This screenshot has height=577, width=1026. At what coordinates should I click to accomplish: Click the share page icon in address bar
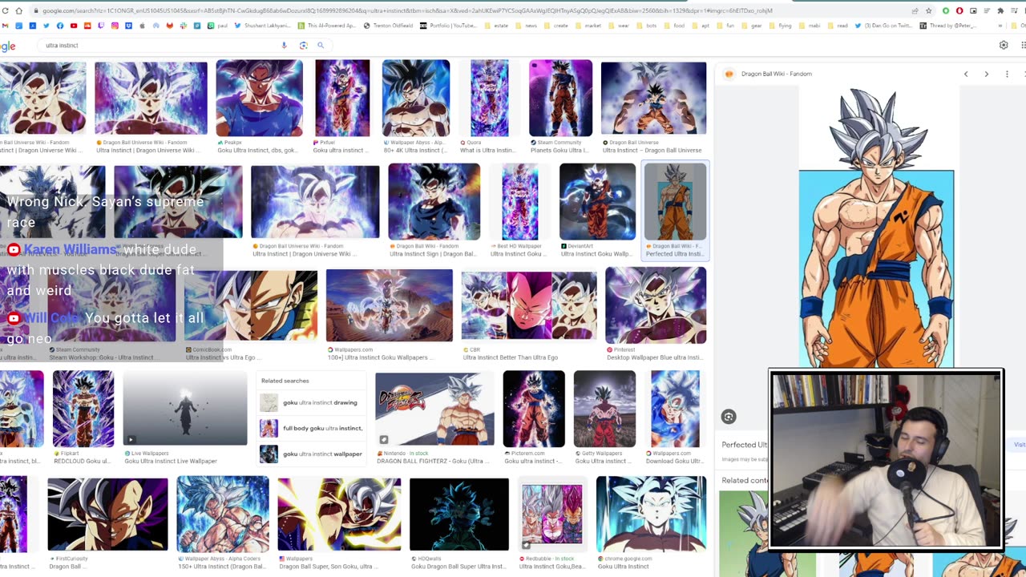tap(915, 11)
